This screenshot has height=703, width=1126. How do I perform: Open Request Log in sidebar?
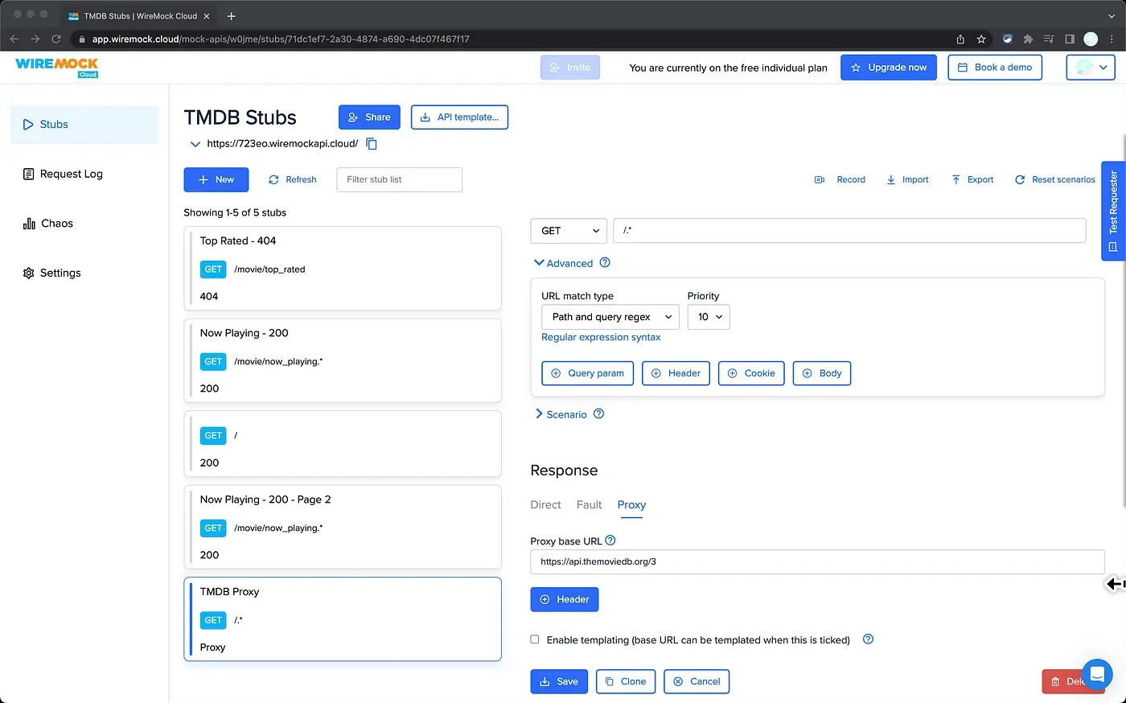tap(71, 174)
